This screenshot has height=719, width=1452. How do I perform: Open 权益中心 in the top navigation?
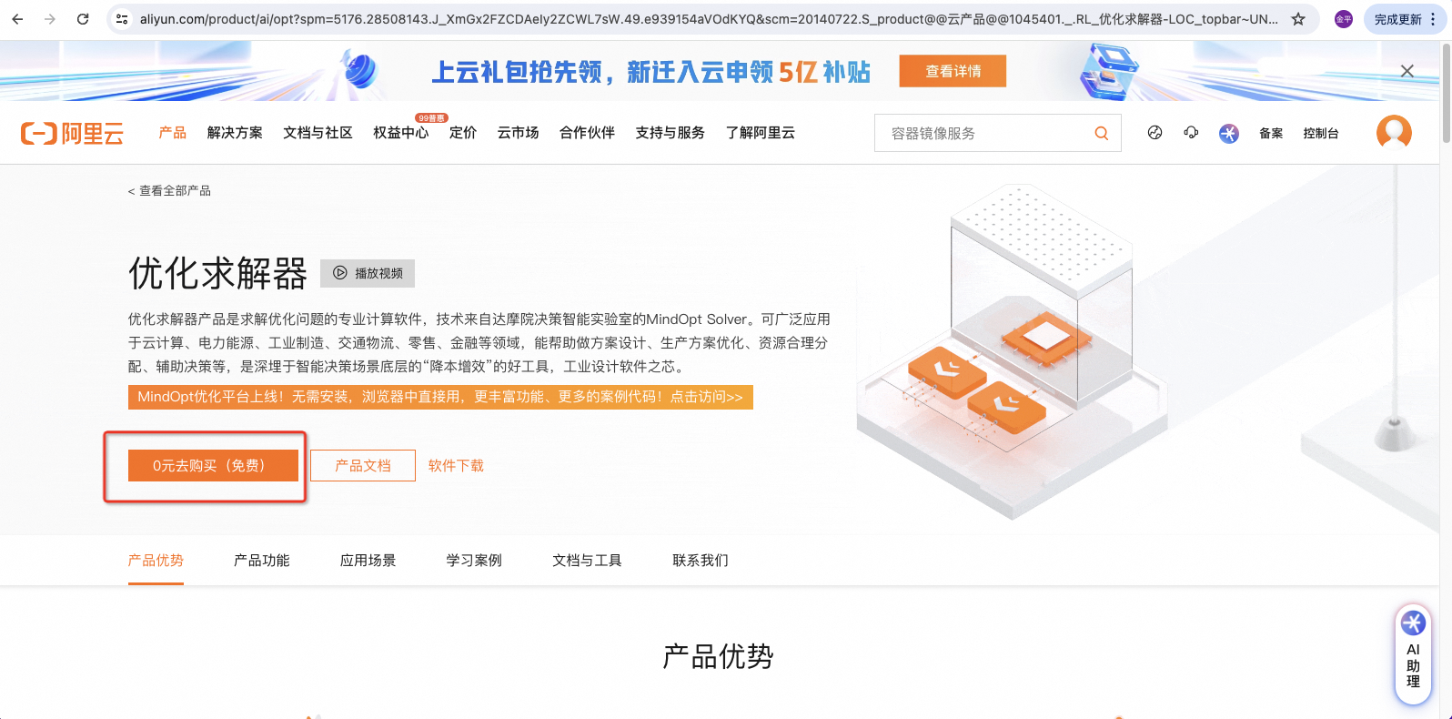coord(400,133)
